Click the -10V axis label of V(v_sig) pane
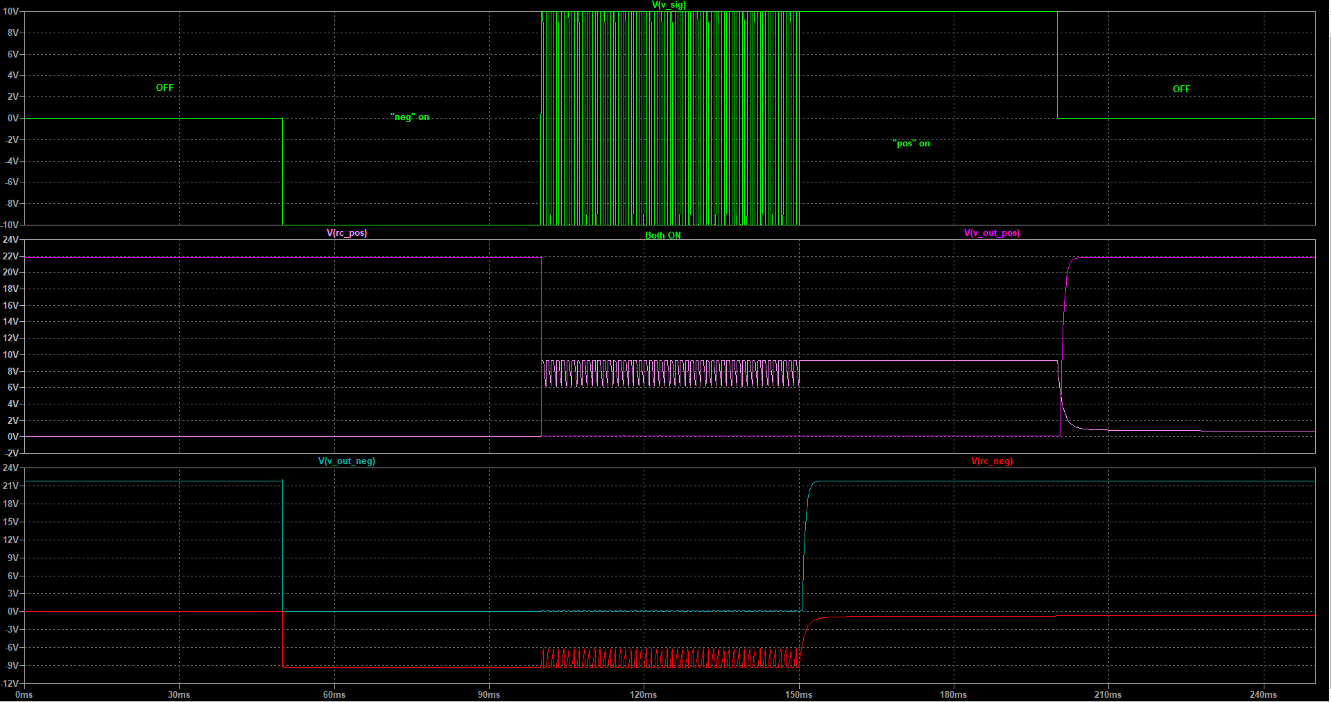 coord(10,225)
